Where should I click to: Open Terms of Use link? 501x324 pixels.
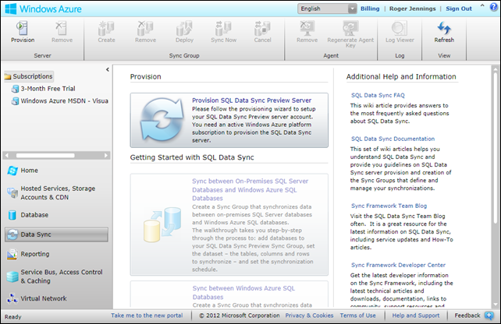click(x=357, y=315)
